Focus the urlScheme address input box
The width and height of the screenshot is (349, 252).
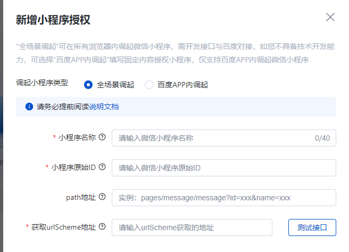click(192, 227)
